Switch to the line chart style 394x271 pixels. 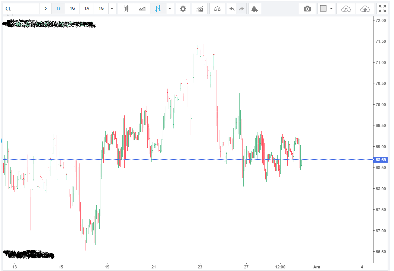tap(142, 9)
